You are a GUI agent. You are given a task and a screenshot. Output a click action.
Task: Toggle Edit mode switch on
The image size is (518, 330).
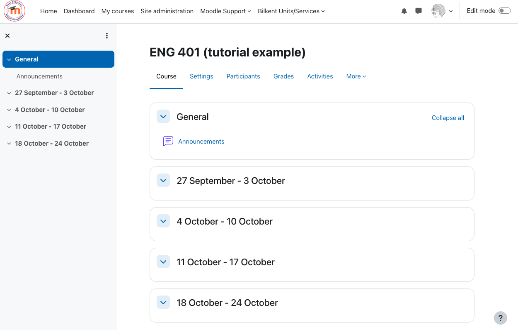coord(505,11)
